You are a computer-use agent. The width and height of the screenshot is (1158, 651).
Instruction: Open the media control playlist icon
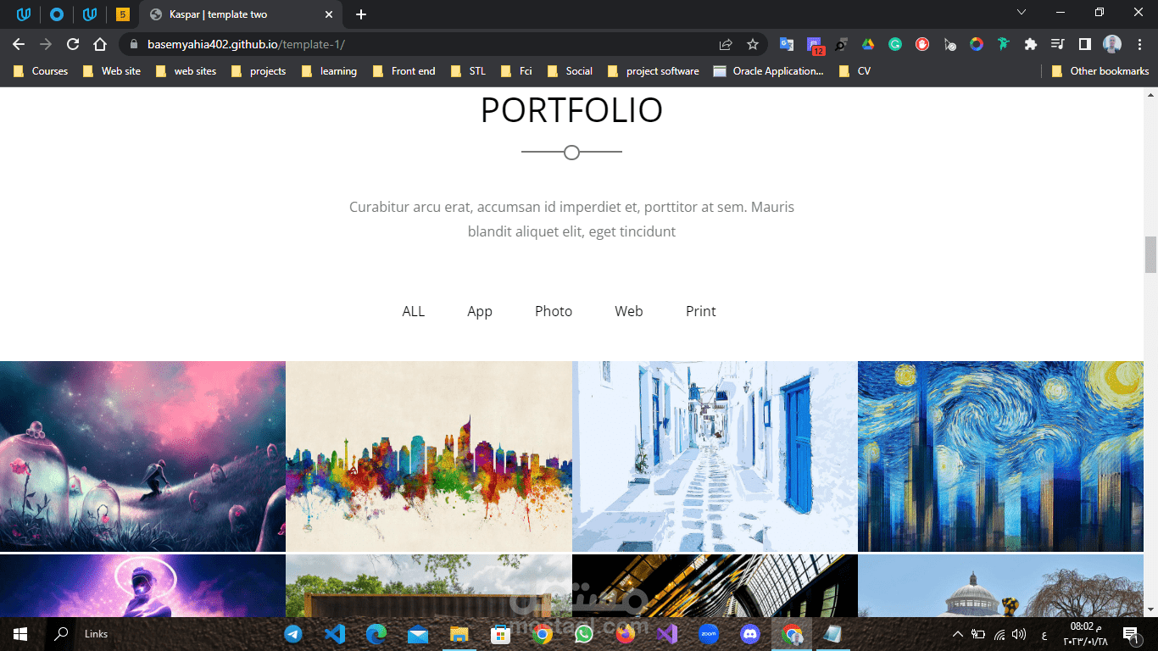pos(1057,44)
